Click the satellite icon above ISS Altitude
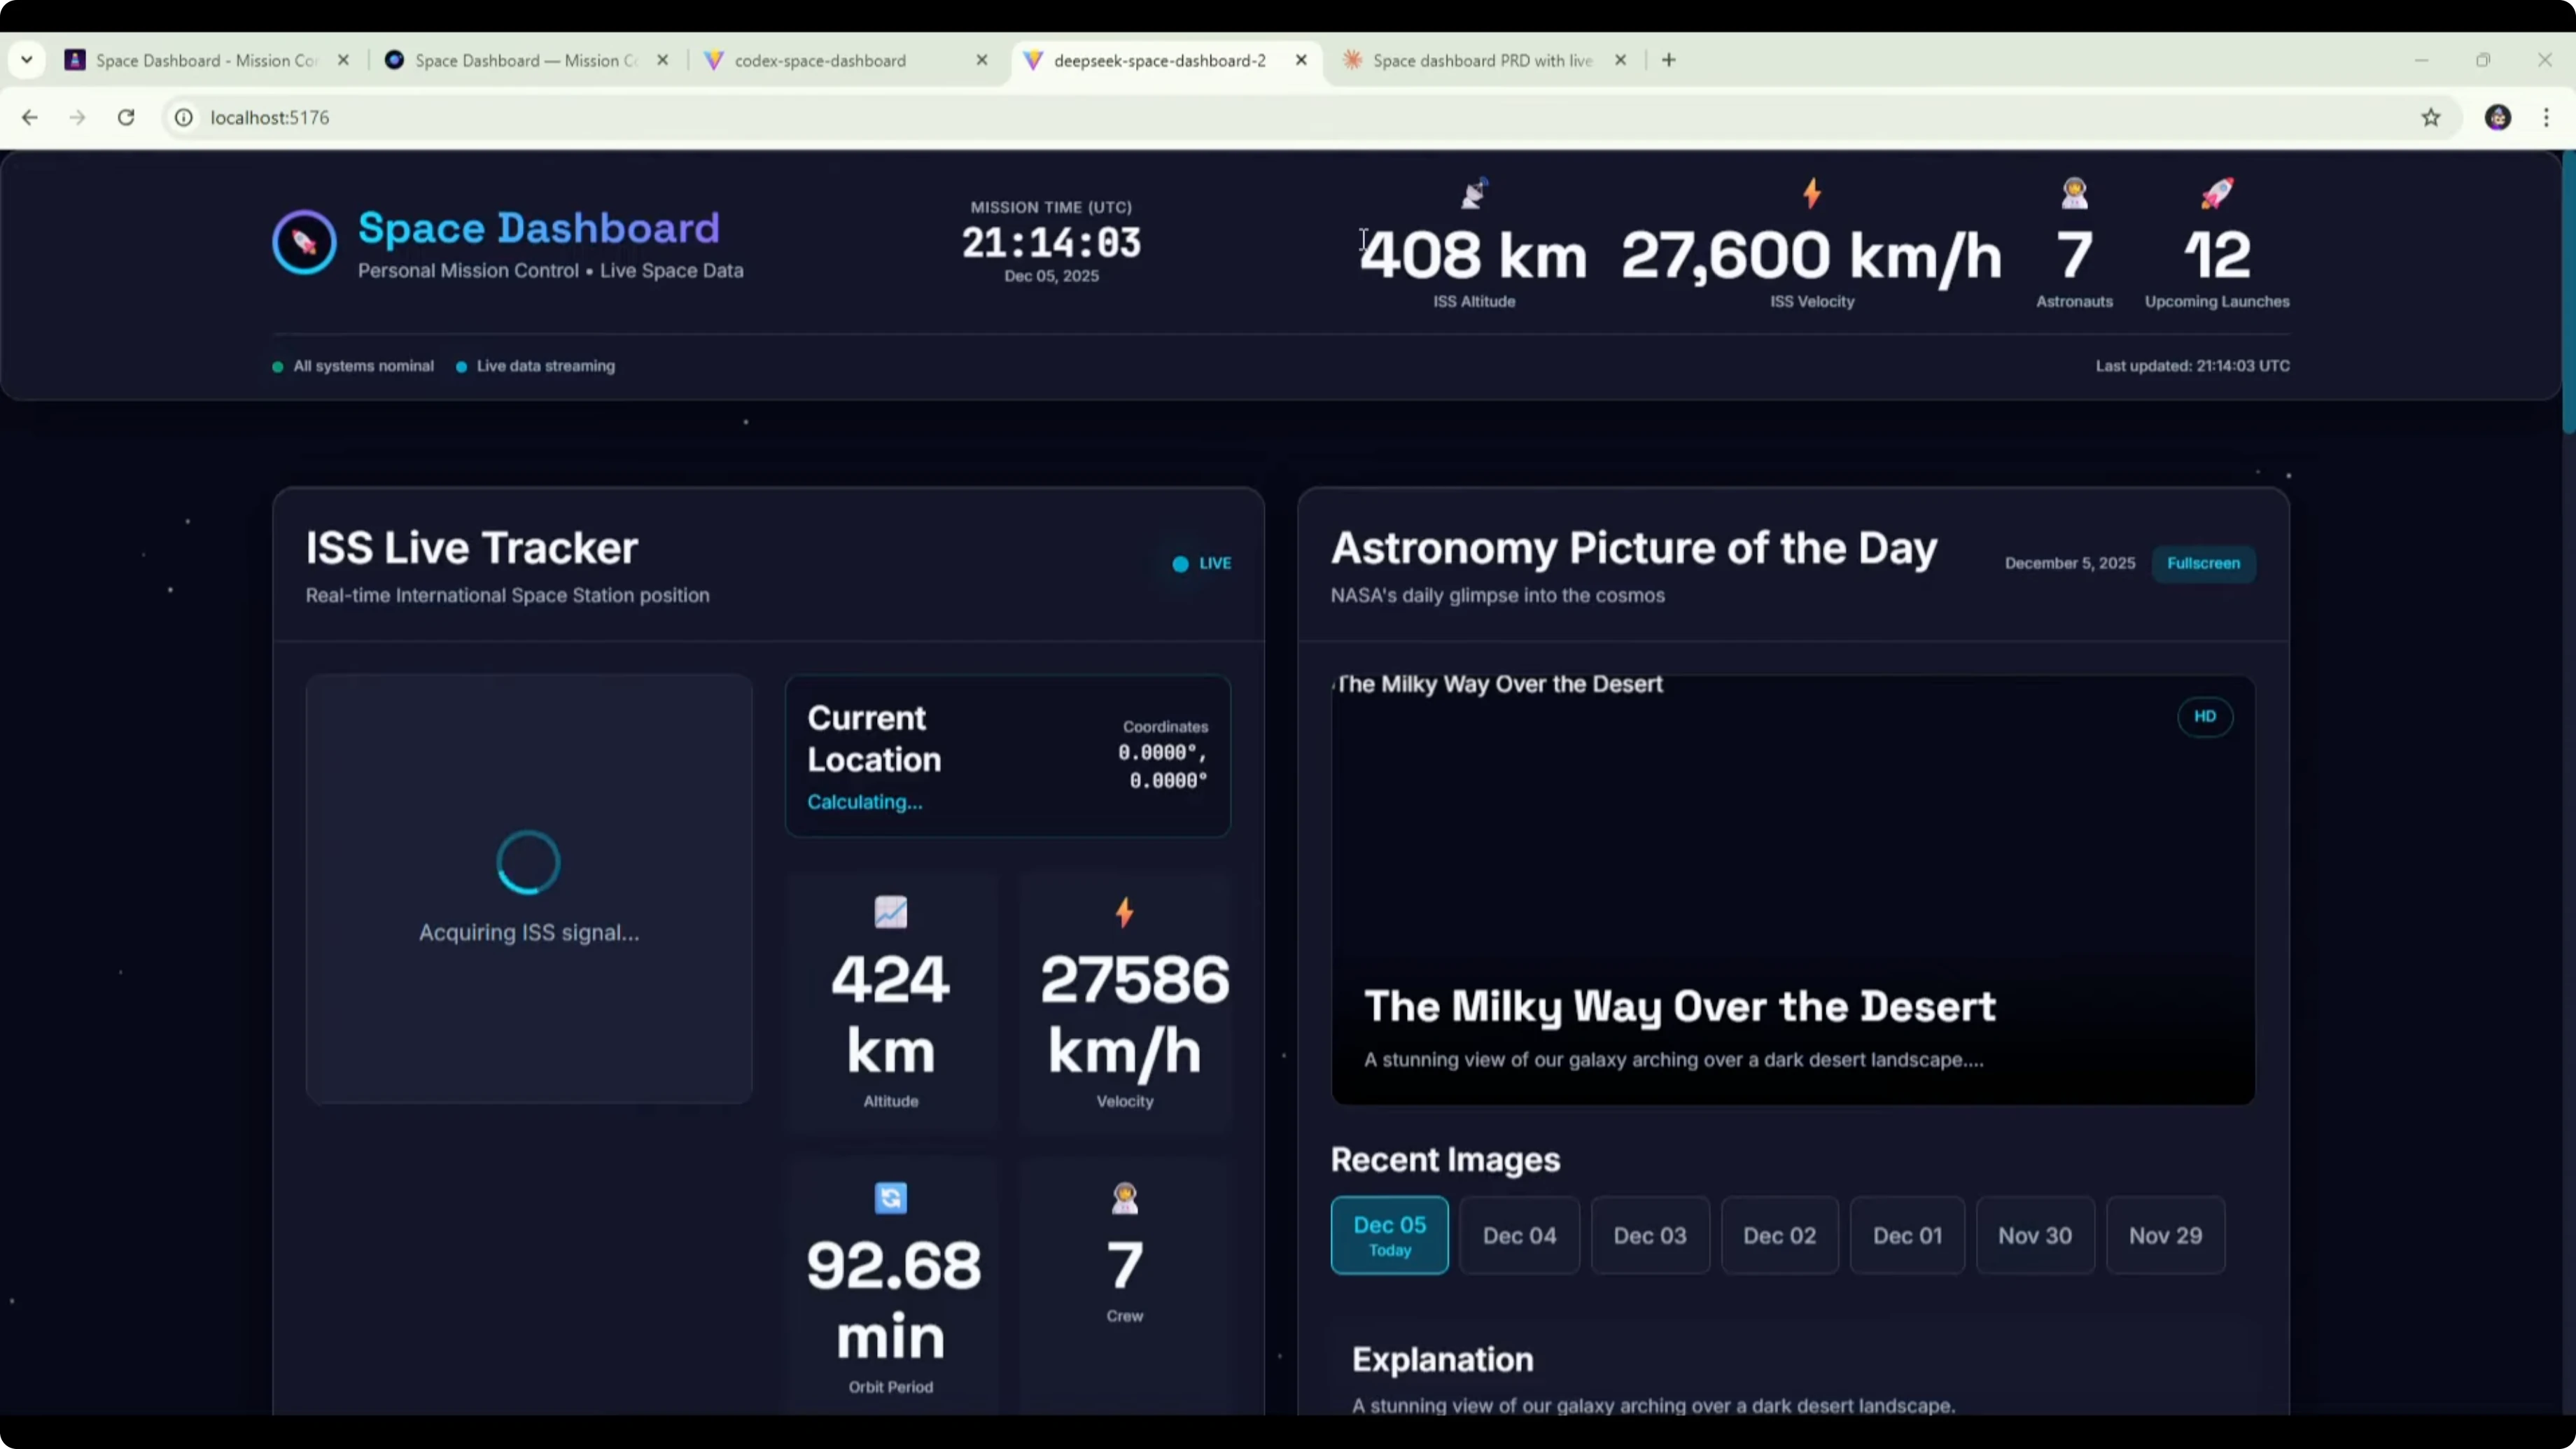Viewport: 2576px width, 1449px height. (1474, 192)
